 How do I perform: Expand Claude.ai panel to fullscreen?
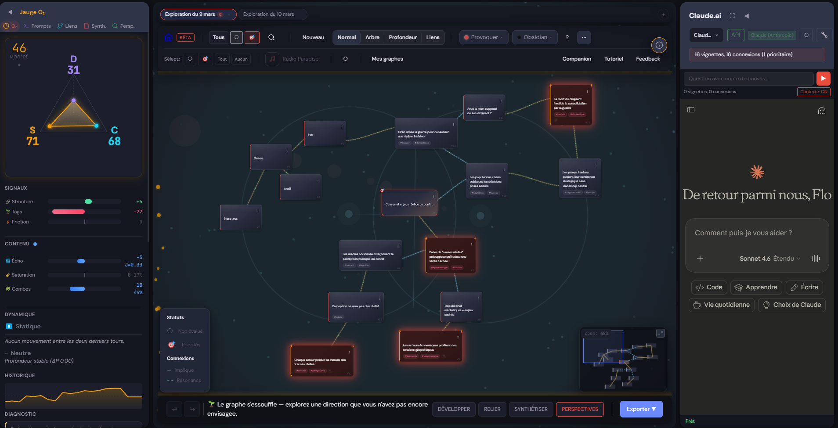(x=732, y=16)
